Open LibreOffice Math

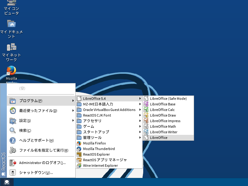click(163, 126)
